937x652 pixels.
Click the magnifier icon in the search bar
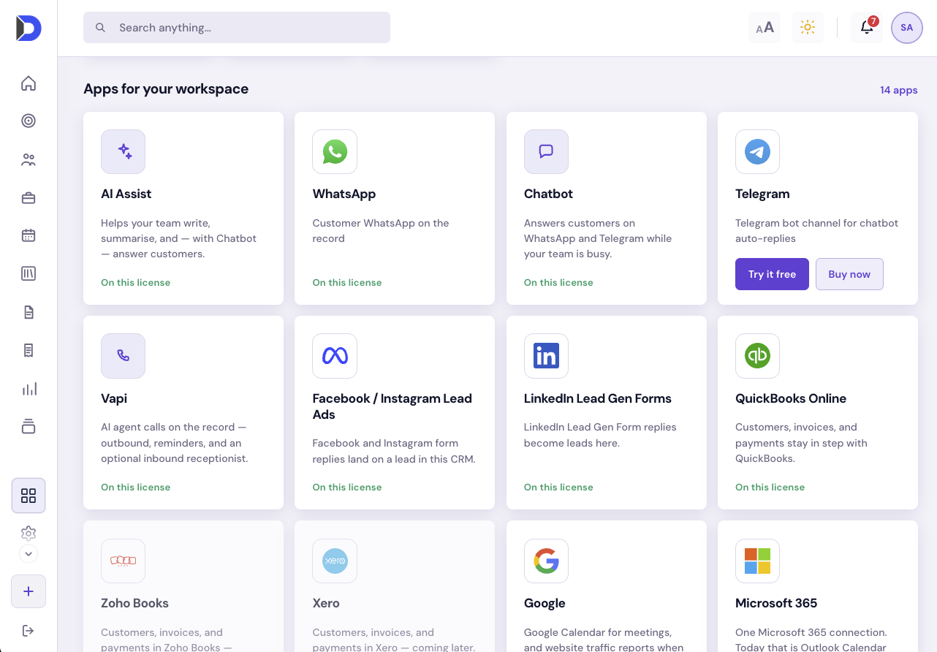click(x=101, y=28)
